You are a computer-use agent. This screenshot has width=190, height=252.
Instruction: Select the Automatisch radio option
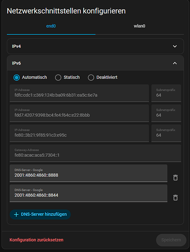[17, 78]
